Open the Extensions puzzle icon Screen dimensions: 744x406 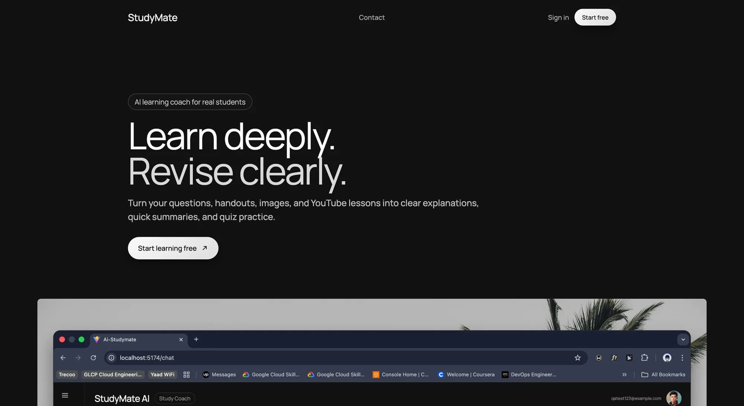645,358
